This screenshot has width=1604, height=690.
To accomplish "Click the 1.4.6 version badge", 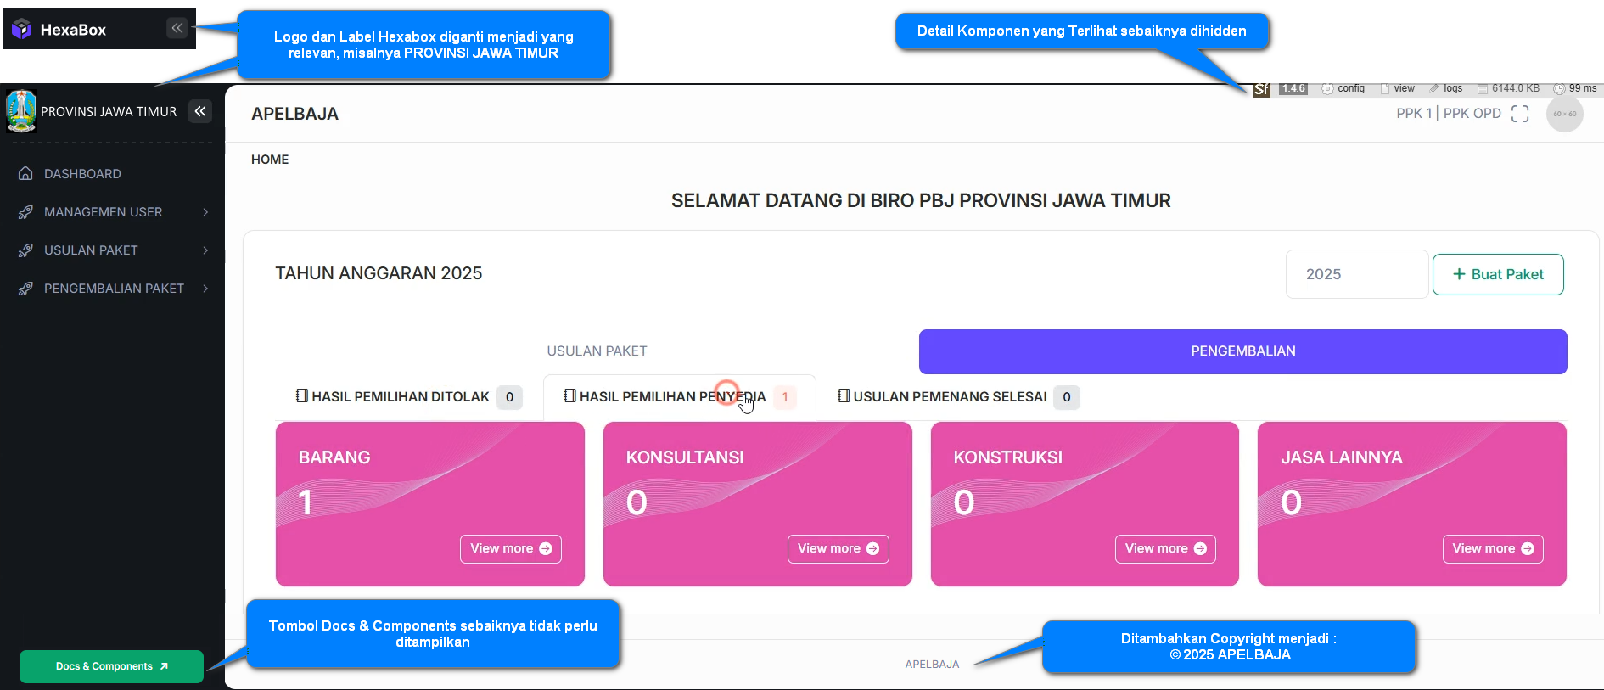I will pos(1293,88).
